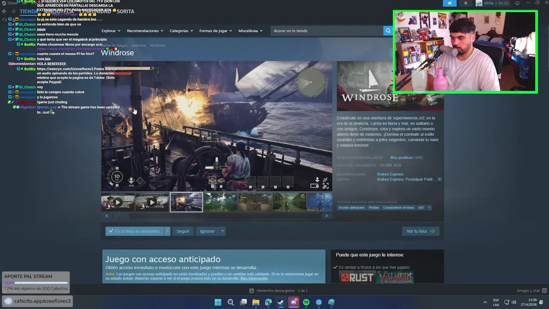The height and width of the screenshot is (309, 549).
Task: Select the inventory screen screenshot thumbnail
Action: coord(255,202)
